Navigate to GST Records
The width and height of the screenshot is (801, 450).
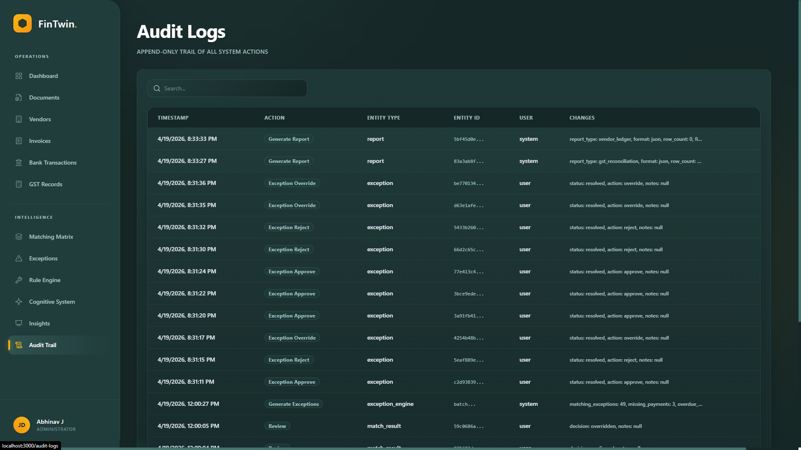[x=45, y=184]
